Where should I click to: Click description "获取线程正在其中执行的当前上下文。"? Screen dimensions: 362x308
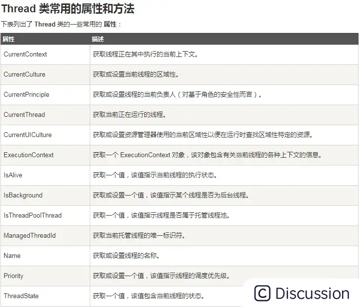(x=145, y=55)
